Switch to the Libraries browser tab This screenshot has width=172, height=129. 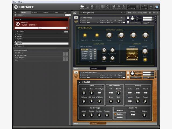click(x=26, y=12)
